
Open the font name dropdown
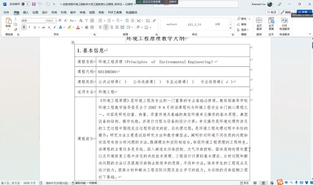coord(46,21)
